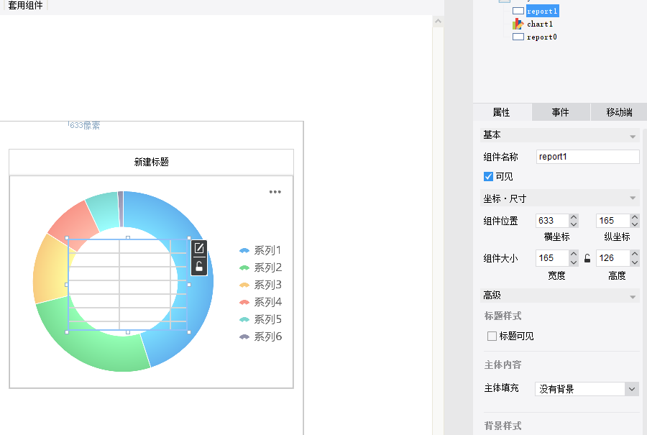Viewport: 647px width, 435px height.
Task: Click the 套用组件 button
Action: point(26,6)
